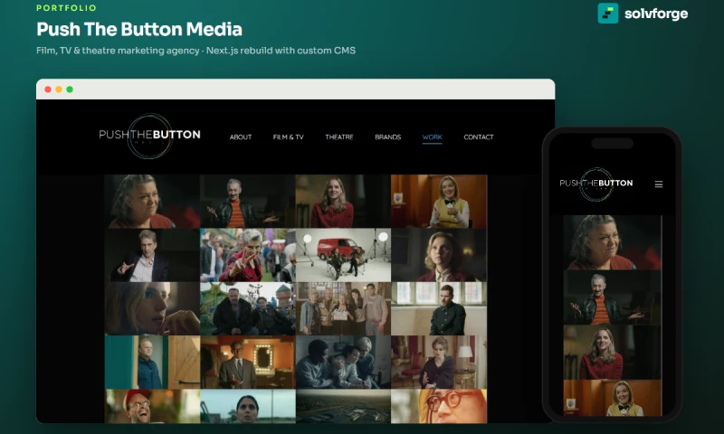This screenshot has height=434, width=724.
Task: Open thumbnail of suited man gesturing in dark room
Action: pyautogui.click(x=152, y=255)
